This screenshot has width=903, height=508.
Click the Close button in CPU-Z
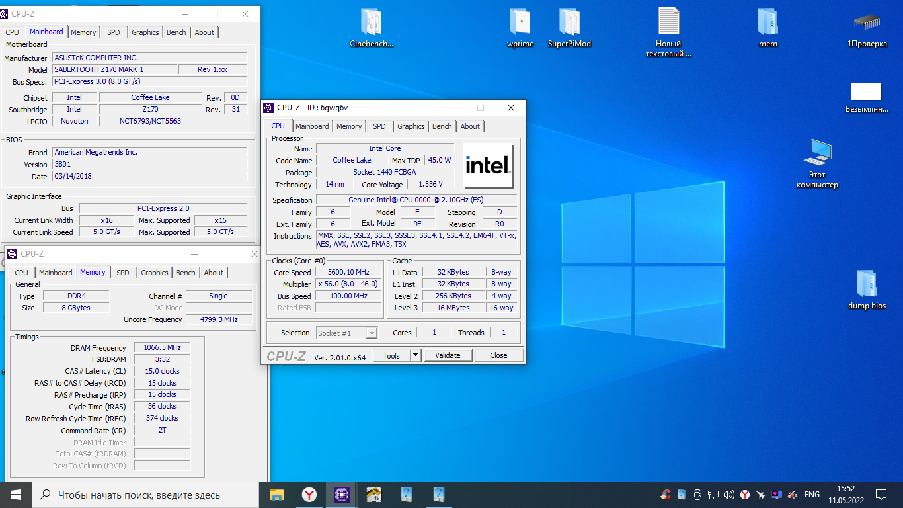(499, 355)
